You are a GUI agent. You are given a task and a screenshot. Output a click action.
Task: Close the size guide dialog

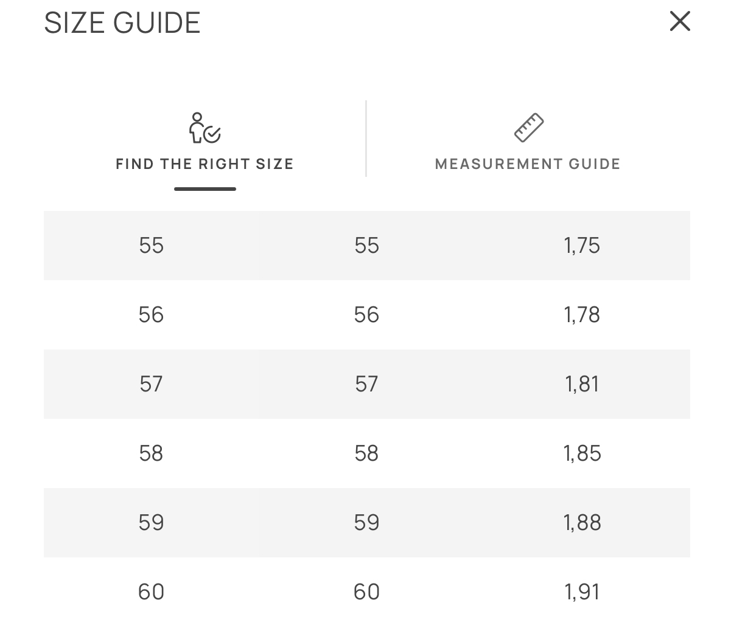coord(680,21)
